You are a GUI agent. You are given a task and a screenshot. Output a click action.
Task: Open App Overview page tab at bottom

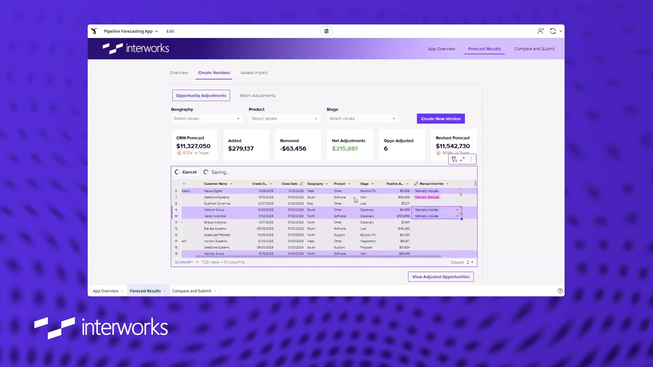point(105,291)
